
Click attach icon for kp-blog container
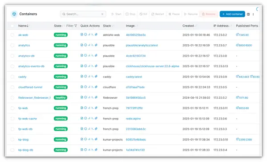[x=96, y=139]
